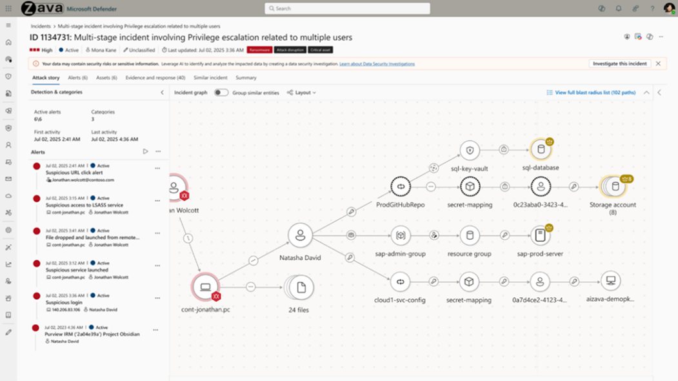The image size is (678, 381).
Task: Open the Layout dropdown
Action: click(x=302, y=92)
